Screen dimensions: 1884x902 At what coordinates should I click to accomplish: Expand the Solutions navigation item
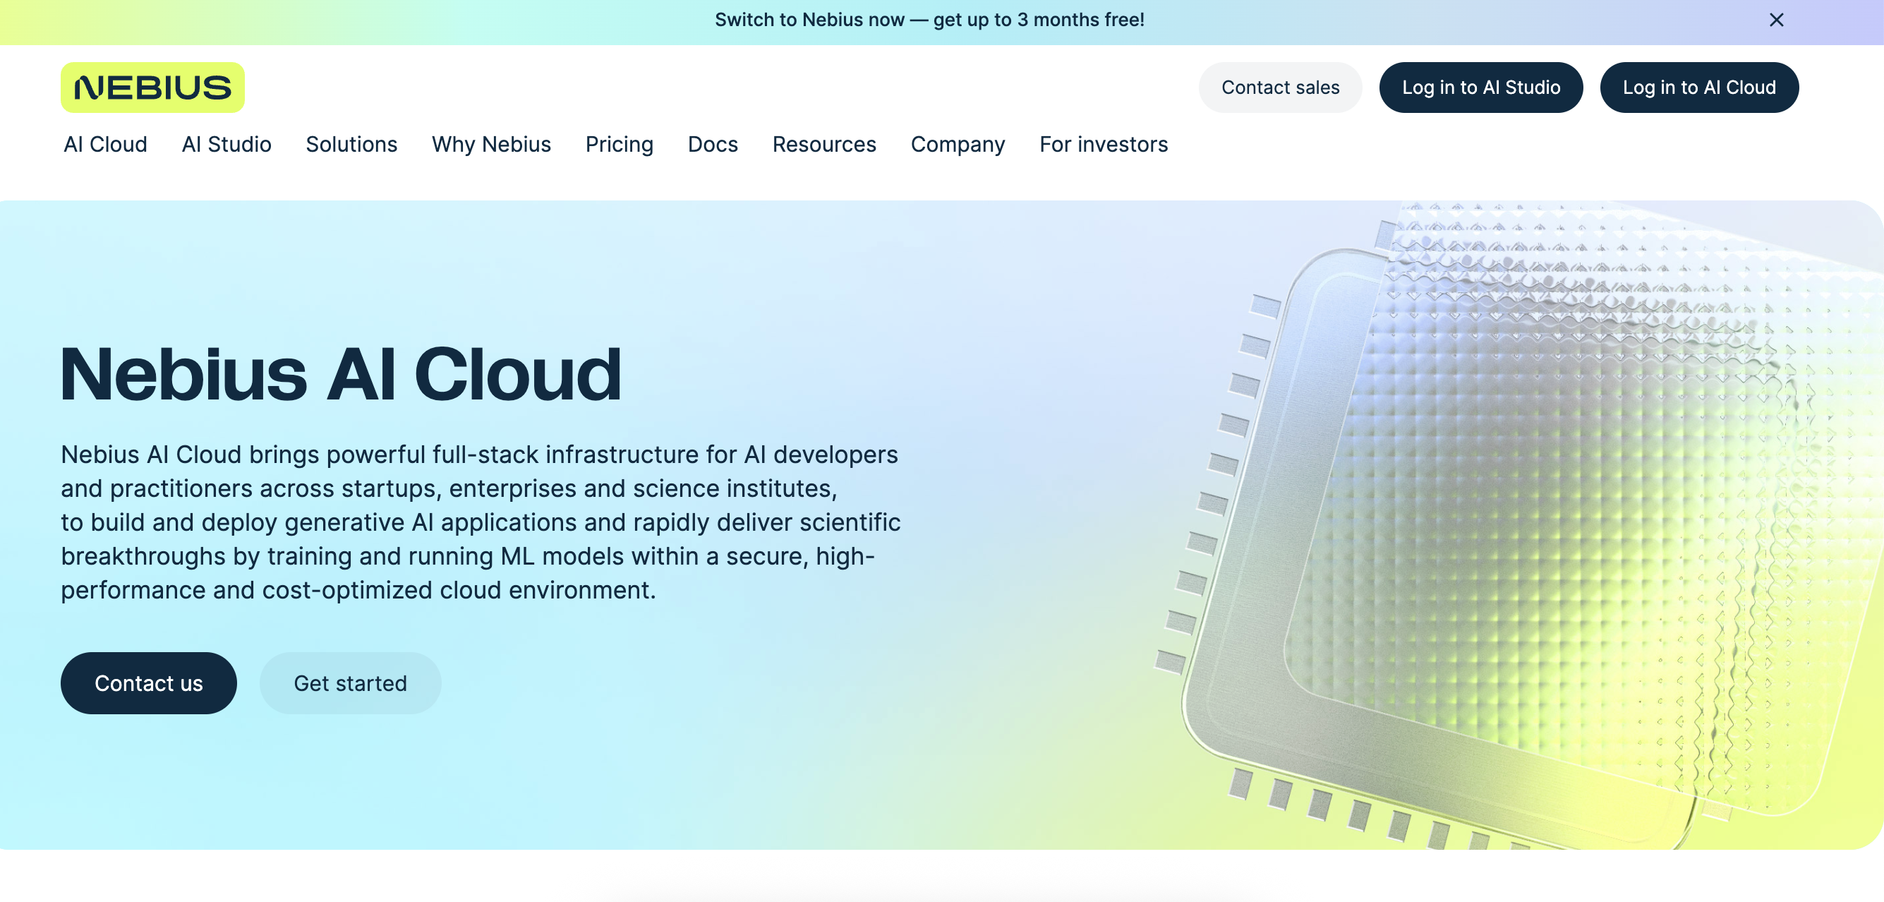coord(351,144)
